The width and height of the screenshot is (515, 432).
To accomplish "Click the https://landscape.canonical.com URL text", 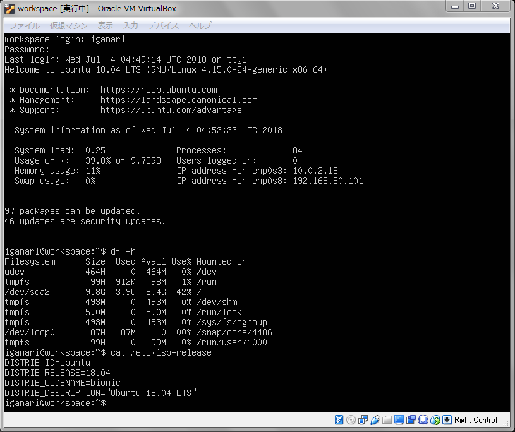I will coord(179,100).
